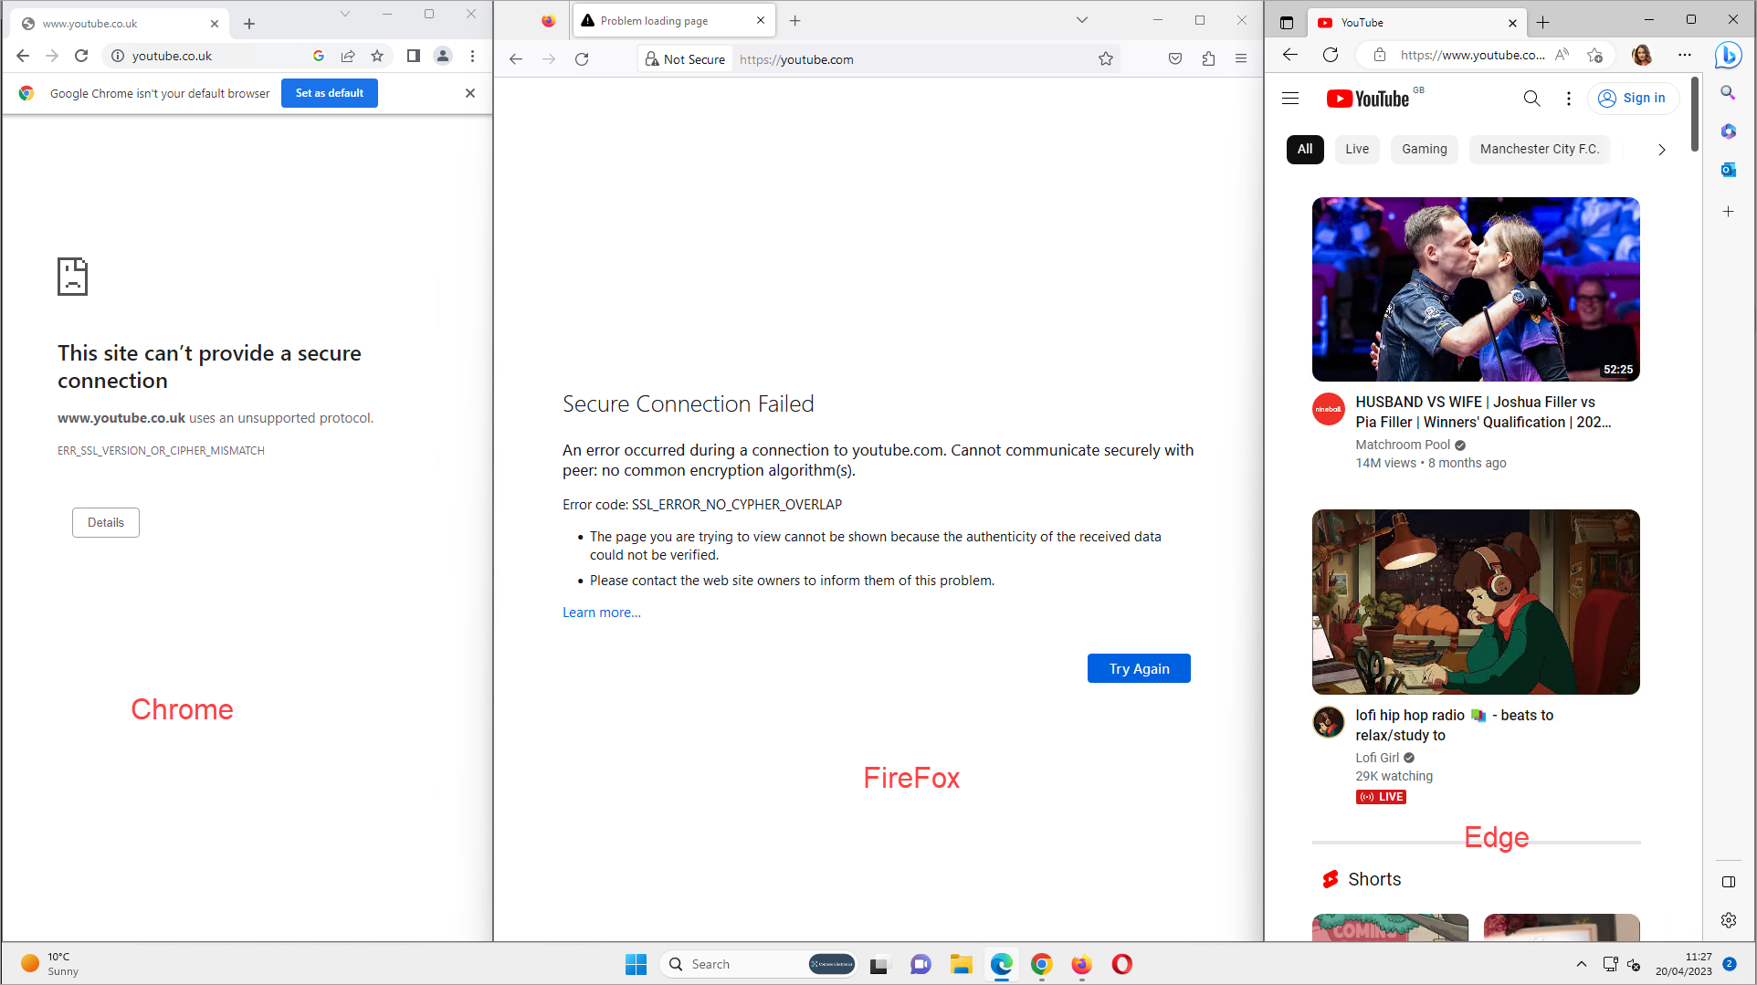The height and width of the screenshot is (985, 1757).
Task: Open Firefox from the taskbar
Action: 1081,964
